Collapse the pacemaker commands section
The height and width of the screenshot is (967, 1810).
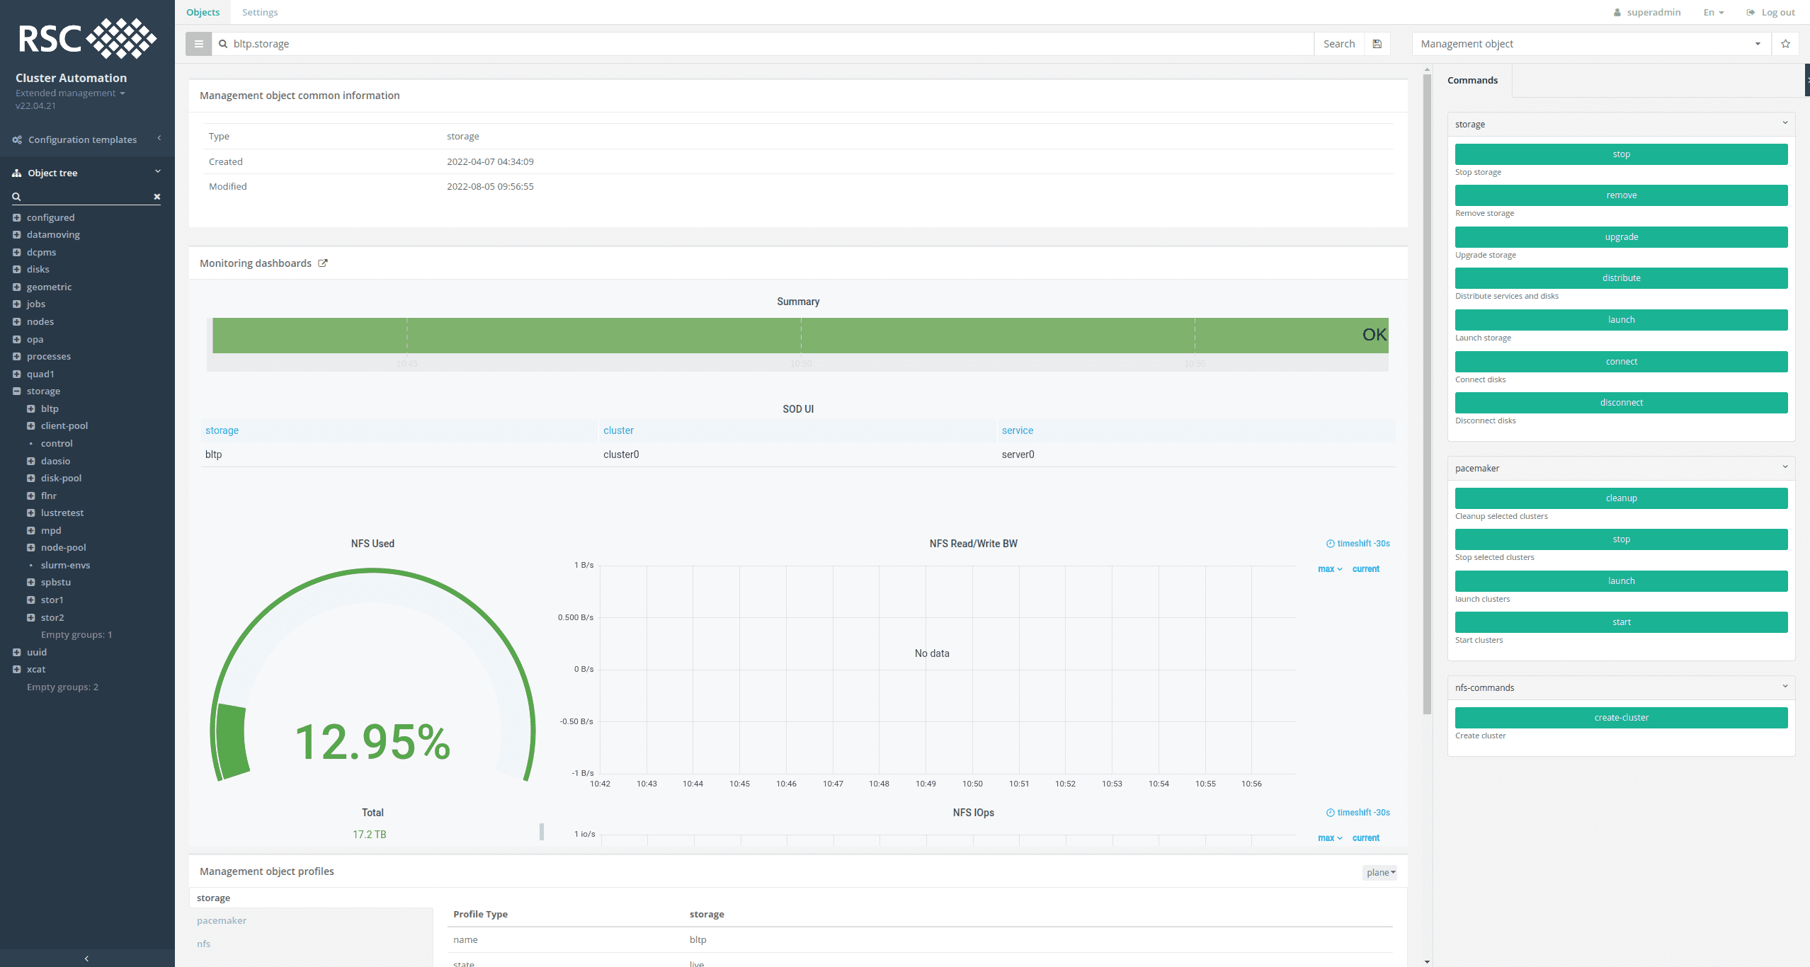(x=1785, y=467)
